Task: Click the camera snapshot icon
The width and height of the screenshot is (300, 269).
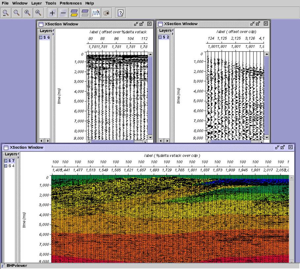Action: [107, 13]
